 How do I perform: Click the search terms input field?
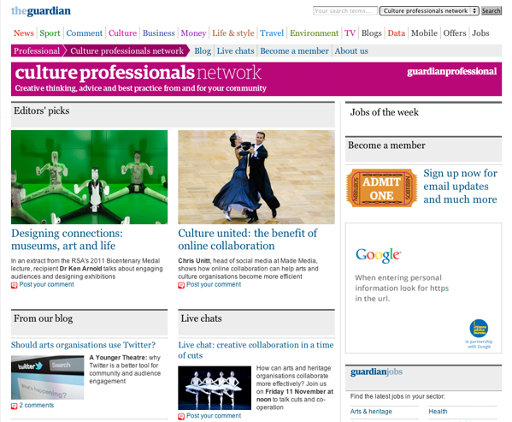345,11
